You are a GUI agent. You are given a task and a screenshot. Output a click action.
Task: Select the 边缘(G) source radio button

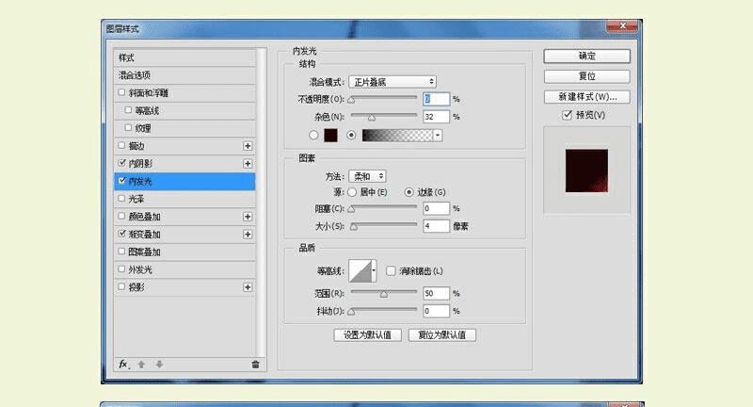coord(409,192)
